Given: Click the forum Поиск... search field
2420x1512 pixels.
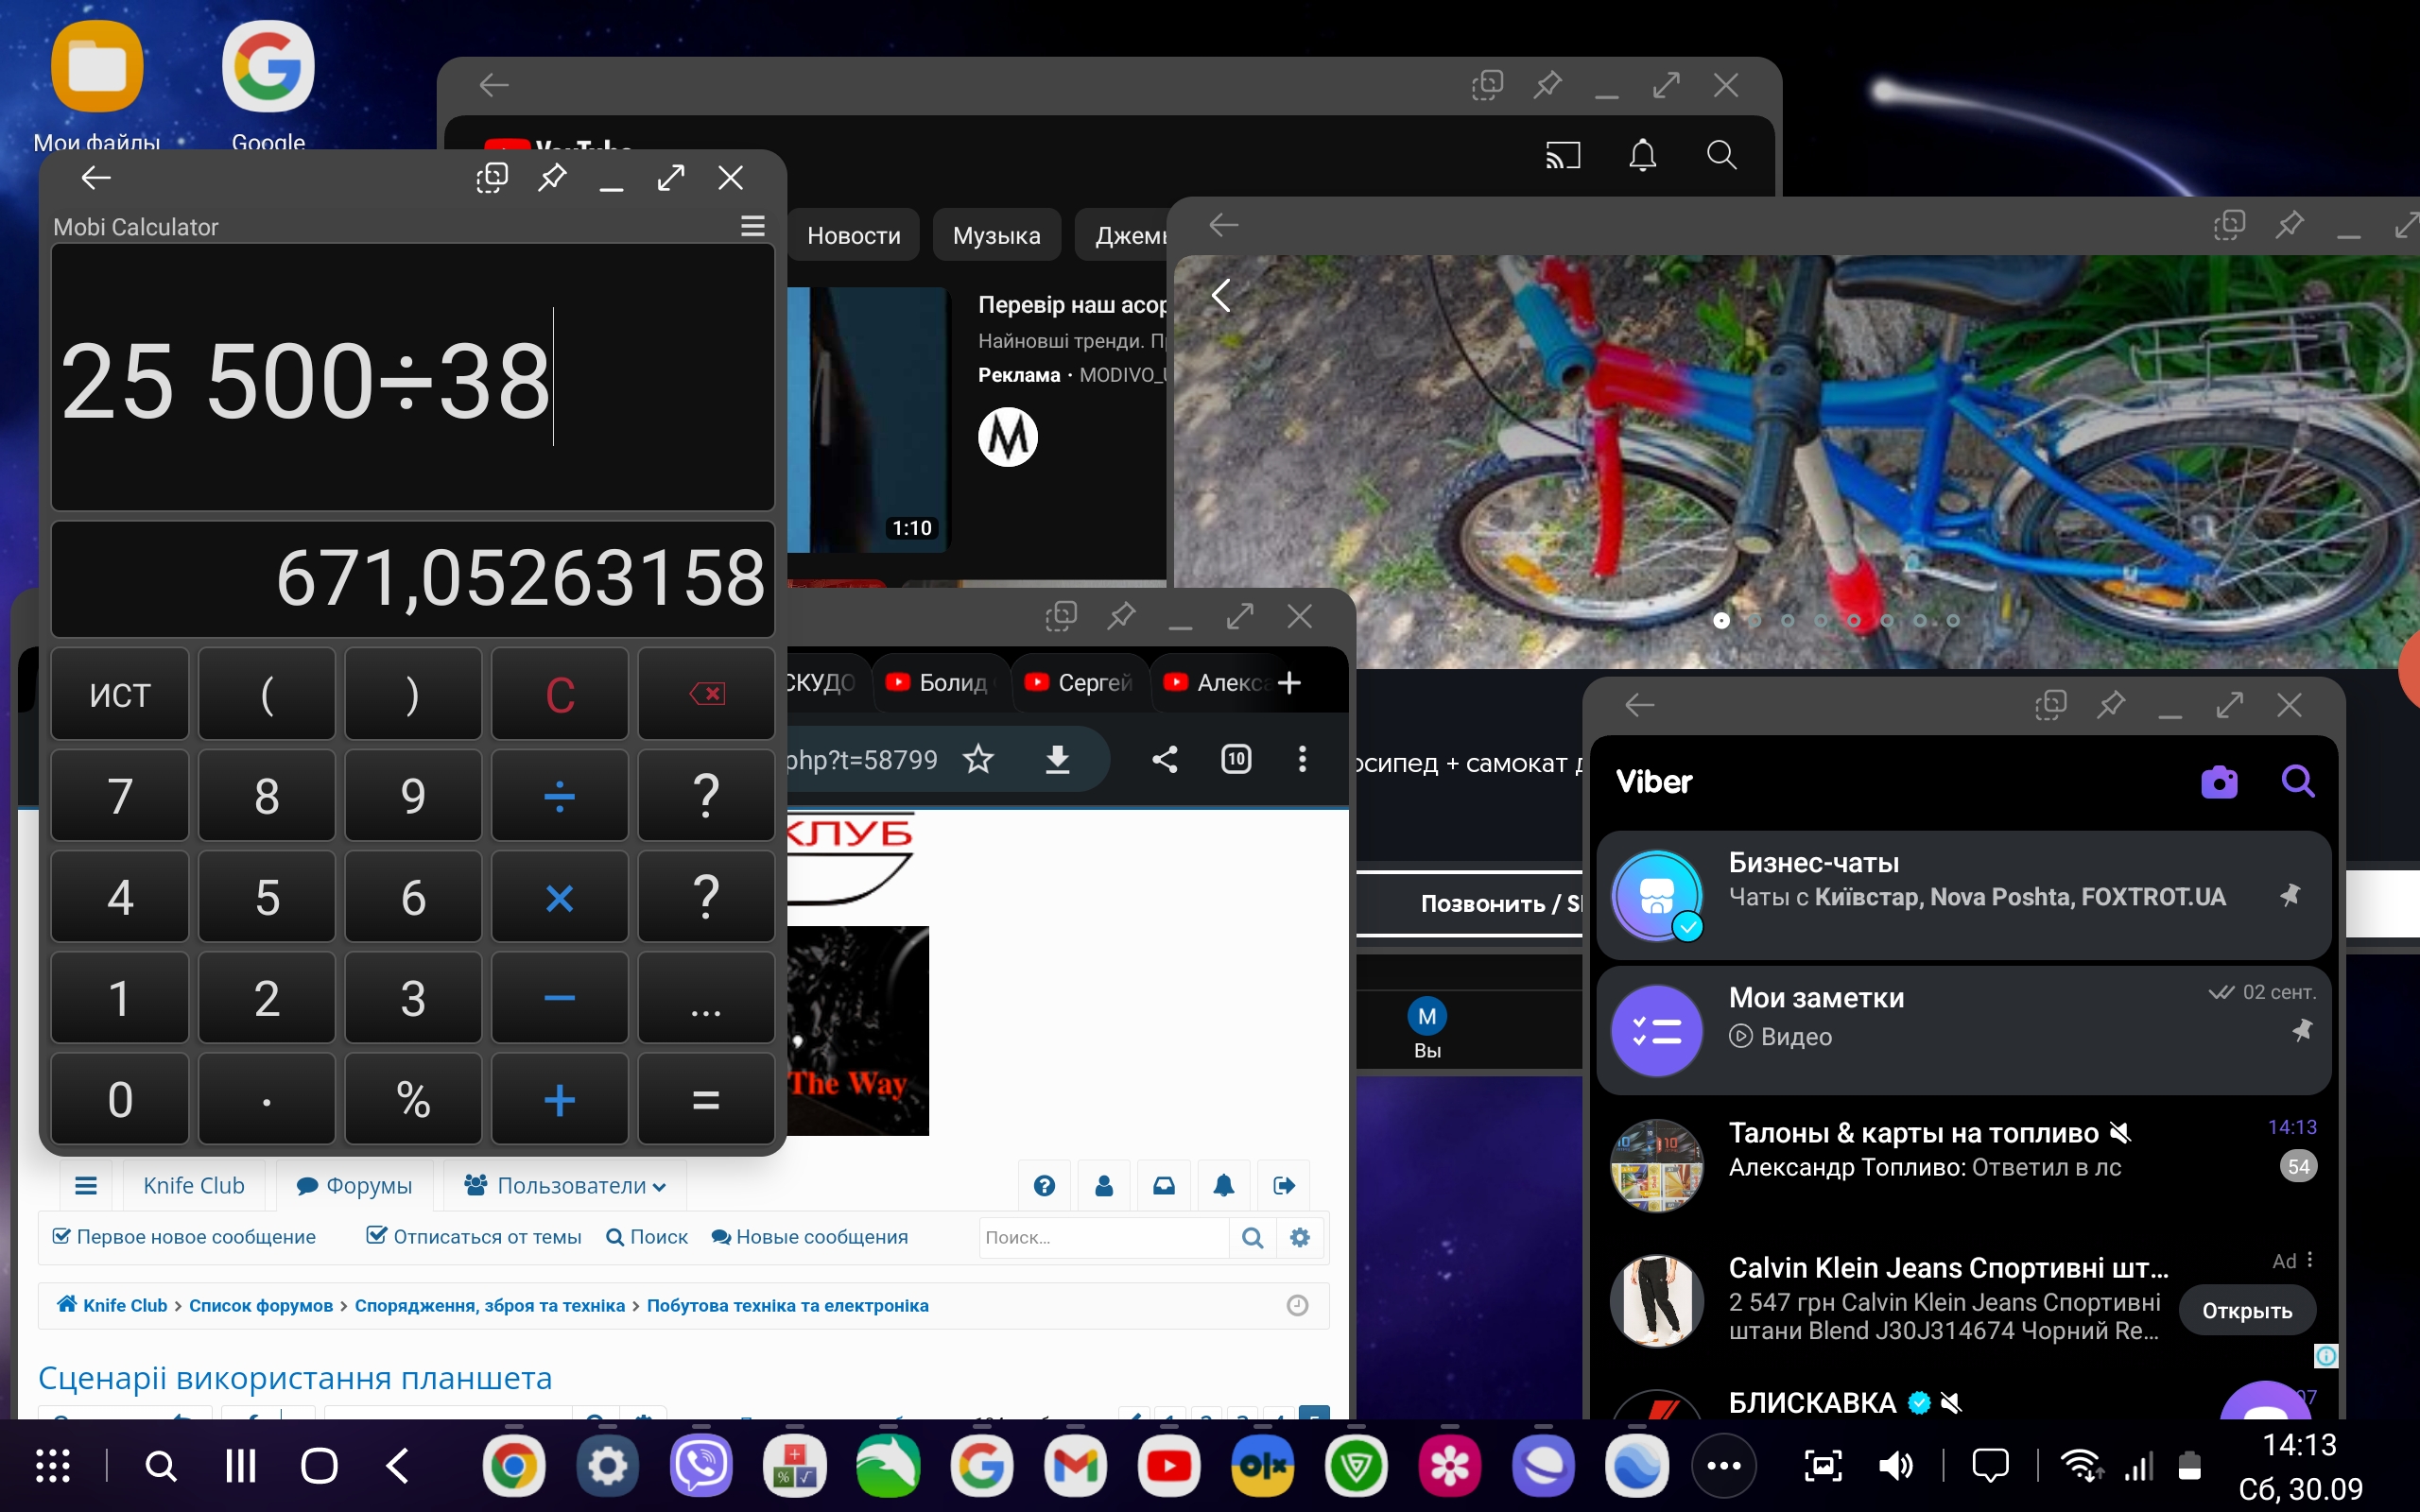Looking at the screenshot, I should (x=1103, y=1237).
